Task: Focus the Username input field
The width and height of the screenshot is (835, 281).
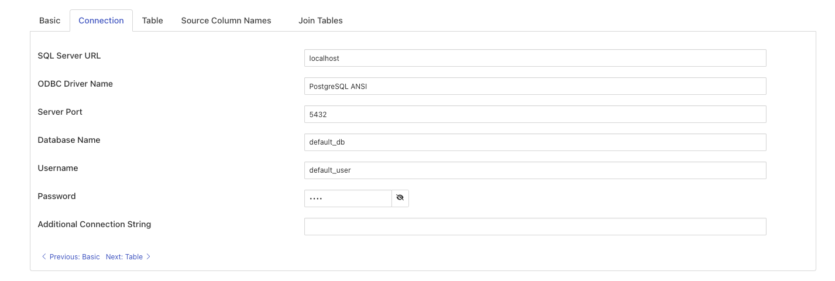Action: (535, 170)
